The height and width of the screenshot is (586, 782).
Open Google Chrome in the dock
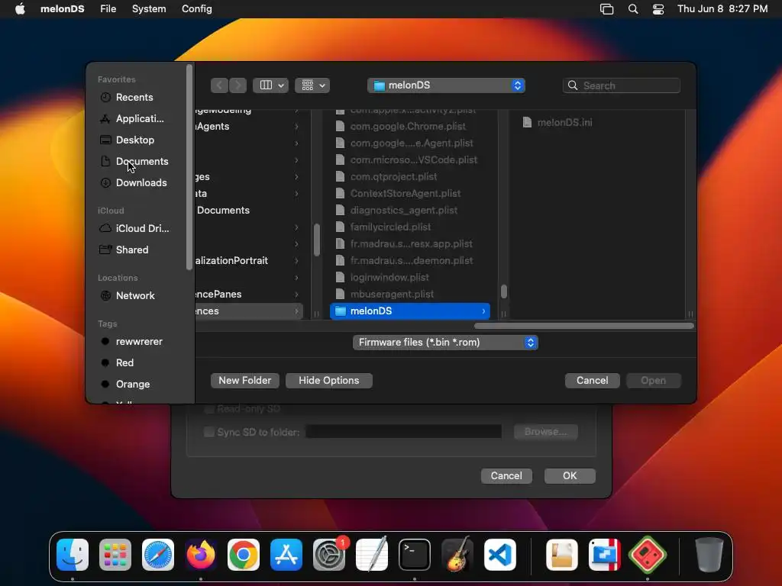[x=244, y=555]
